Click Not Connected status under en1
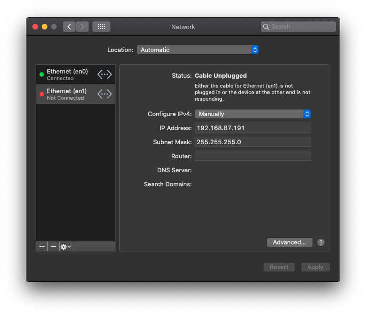 [x=65, y=98]
